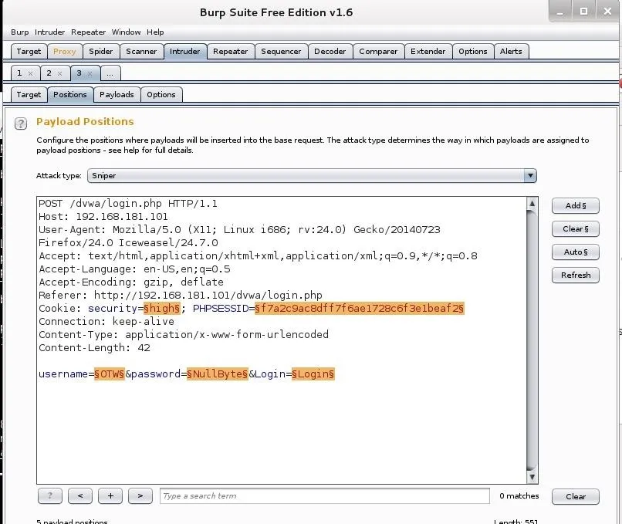Click the request editor scroll up arrow
This screenshot has height=524, width=622.
[x=532, y=204]
